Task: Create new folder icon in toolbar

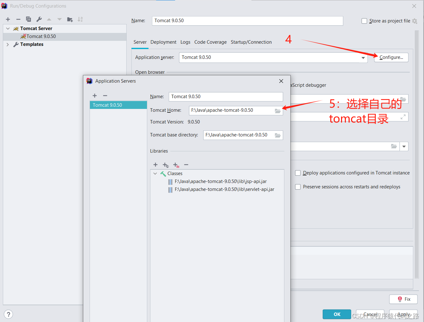Action: click(x=70, y=19)
